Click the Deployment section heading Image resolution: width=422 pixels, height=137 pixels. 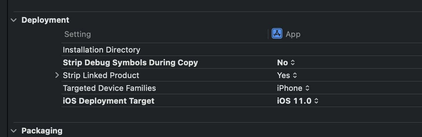pos(45,20)
